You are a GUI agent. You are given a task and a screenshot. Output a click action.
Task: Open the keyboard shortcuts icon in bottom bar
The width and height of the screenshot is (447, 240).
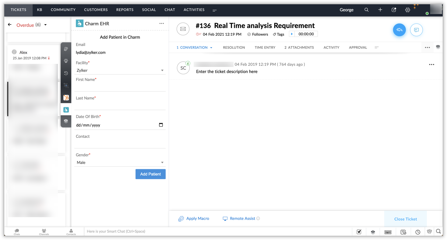click(388, 232)
